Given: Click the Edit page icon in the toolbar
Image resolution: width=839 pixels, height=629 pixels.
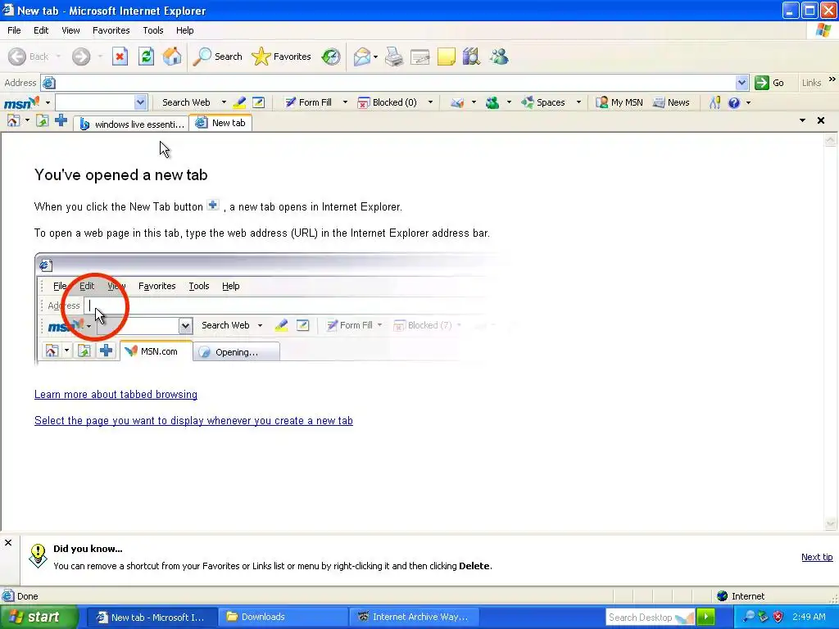Looking at the screenshot, I should [x=420, y=57].
